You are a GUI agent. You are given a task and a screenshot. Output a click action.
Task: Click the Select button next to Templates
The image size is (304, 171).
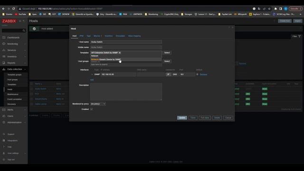coord(167,53)
